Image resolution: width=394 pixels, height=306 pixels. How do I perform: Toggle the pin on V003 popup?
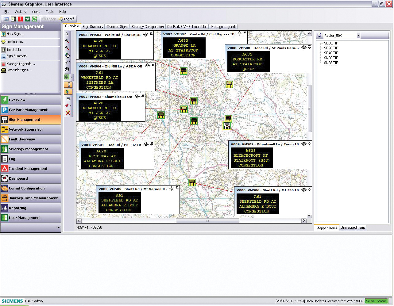(x=151, y=34)
